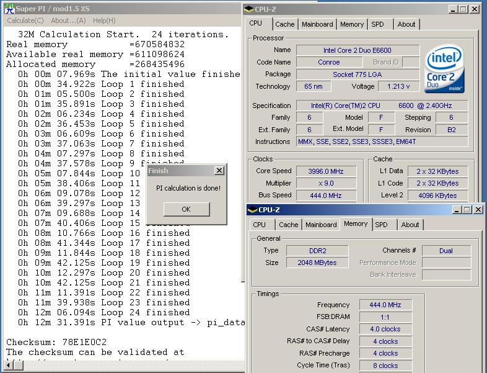Click the Super PI title bar icon
Image resolution: width=487 pixels, height=373 pixels.
point(9,9)
